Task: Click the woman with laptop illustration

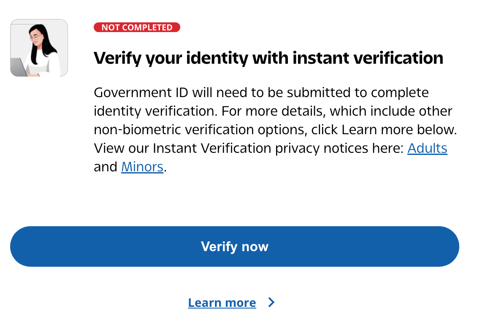Action: (x=39, y=48)
